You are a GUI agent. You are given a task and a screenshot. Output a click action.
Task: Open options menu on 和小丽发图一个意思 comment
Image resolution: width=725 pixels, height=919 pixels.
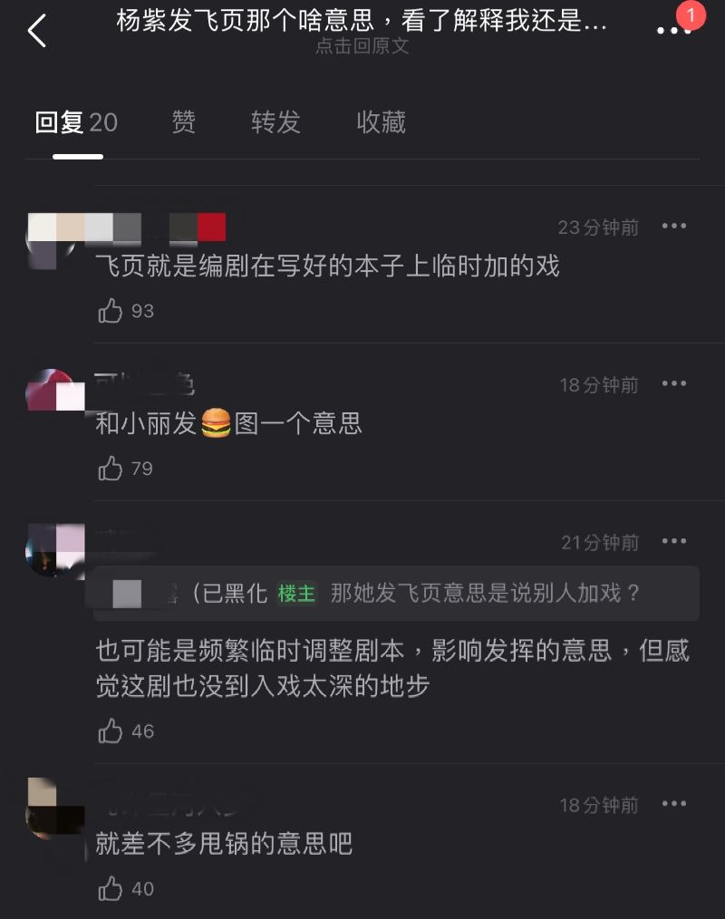pos(674,383)
